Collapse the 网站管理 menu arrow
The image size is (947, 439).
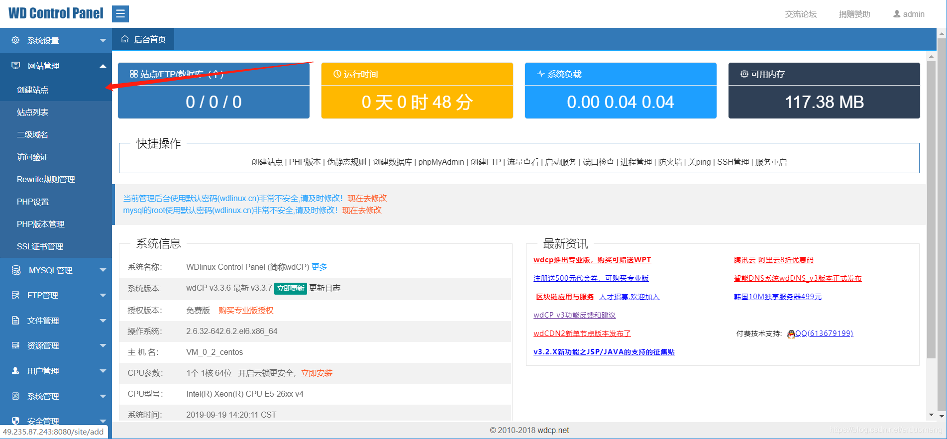pyautogui.click(x=103, y=66)
